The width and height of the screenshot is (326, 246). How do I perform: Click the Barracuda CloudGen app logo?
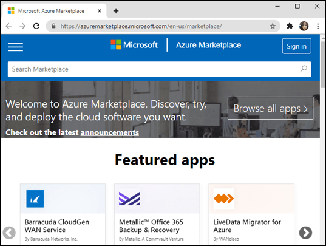click(35, 199)
